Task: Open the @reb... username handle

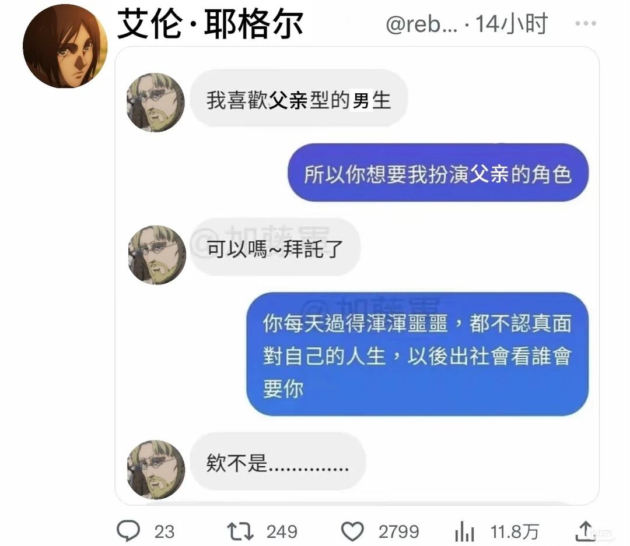Action: pyautogui.click(x=422, y=24)
